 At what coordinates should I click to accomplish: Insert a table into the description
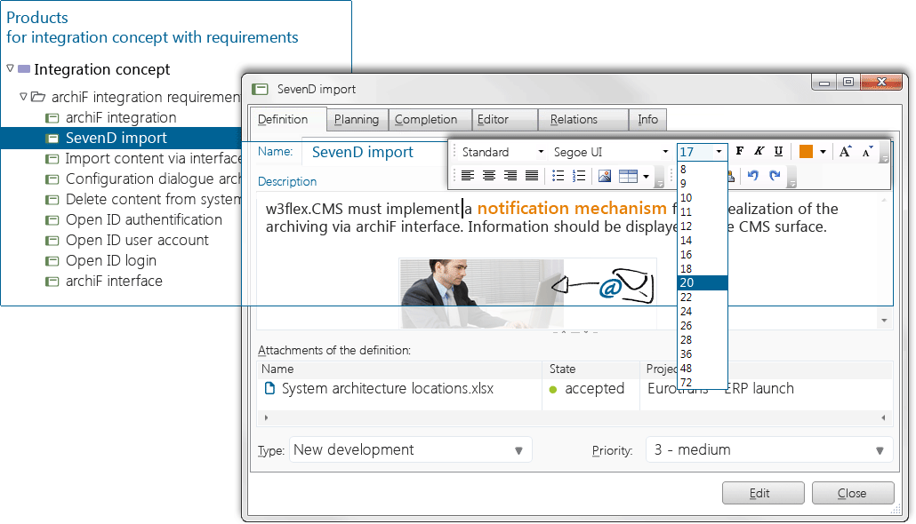tap(628, 176)
